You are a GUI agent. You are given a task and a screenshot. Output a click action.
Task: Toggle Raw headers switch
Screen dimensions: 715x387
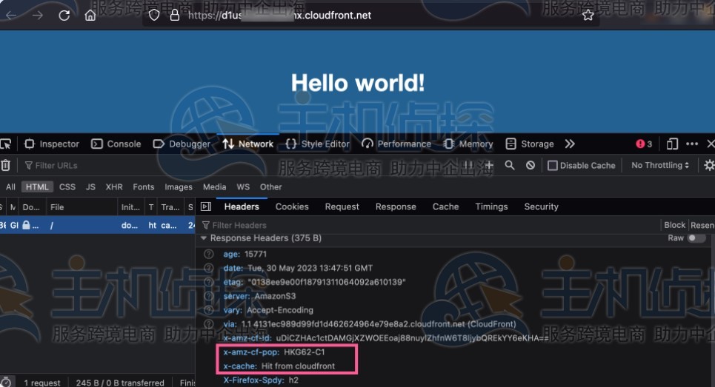[x=696, y=238]
